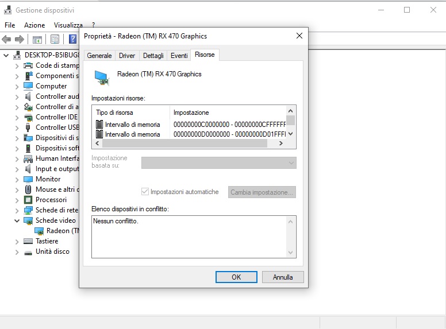Close the Radeon properties dialog
Image resolution: width=446 pixels, height=329 pixels.
click(299, 36)
